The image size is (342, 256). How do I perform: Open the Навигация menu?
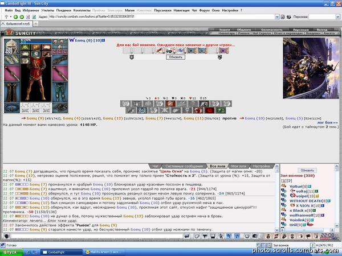[x=181, y=10]
